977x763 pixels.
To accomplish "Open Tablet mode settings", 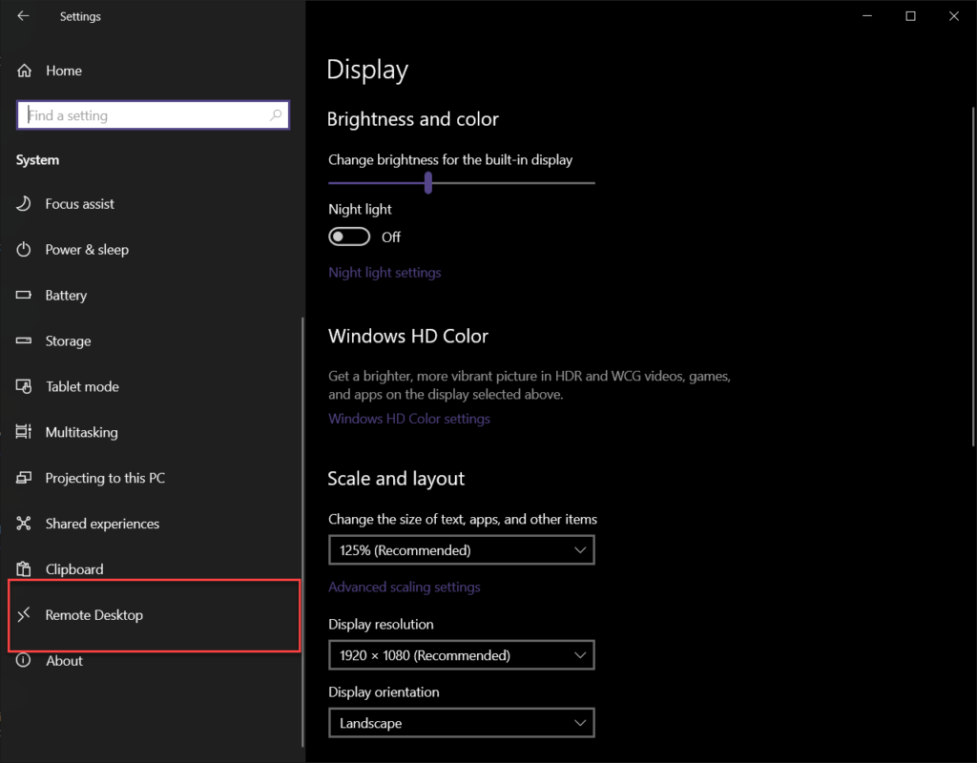I will click(x=82, y=386).
